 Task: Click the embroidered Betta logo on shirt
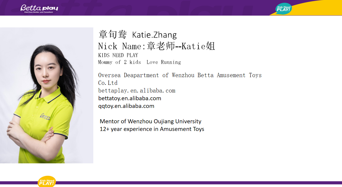(x=45, y=116)
